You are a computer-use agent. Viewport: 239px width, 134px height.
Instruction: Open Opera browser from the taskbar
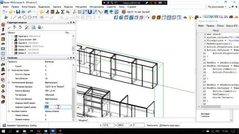38,131
